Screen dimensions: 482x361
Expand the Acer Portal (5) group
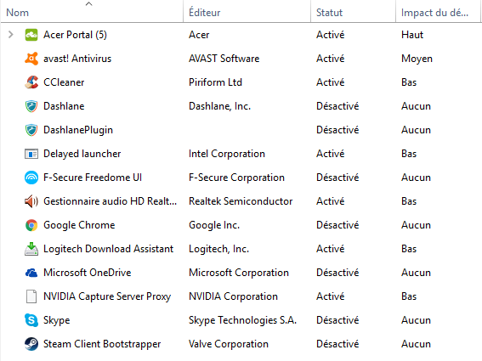point(11,35)
